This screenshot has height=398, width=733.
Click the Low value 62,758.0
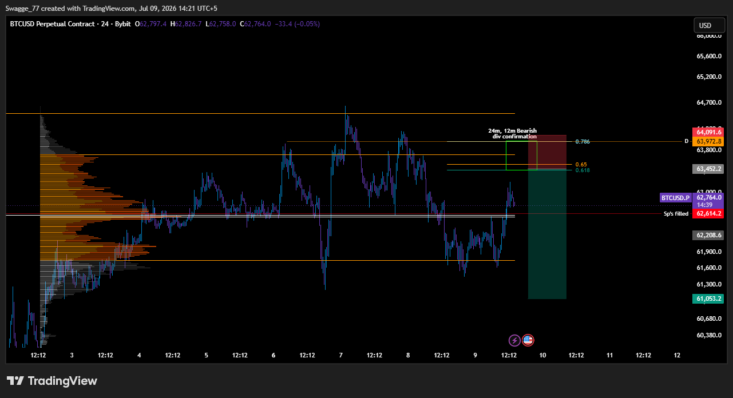click(223, 24)
